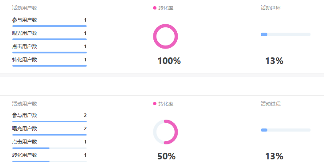Click the 13% progress value in bottom card

tap(274, 156)
